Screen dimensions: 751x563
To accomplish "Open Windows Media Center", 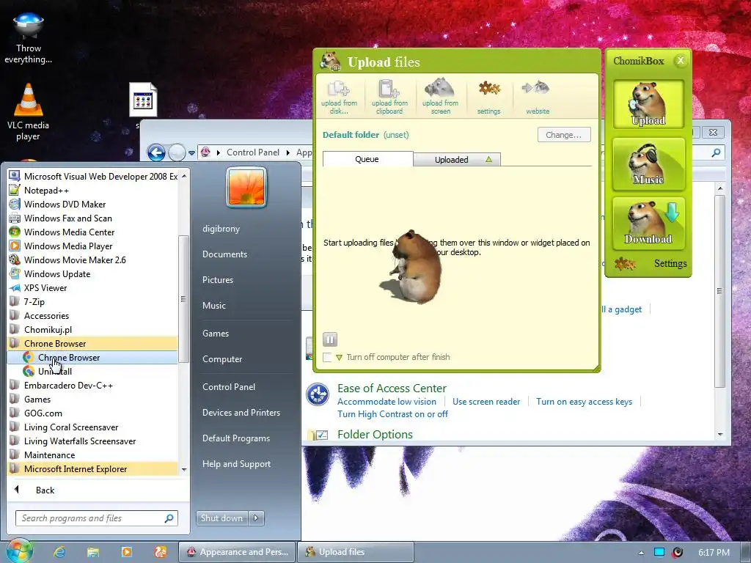I will (92, 232).
